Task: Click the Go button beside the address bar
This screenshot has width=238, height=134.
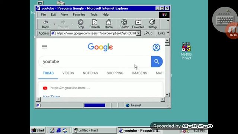Action: (148, 33)
